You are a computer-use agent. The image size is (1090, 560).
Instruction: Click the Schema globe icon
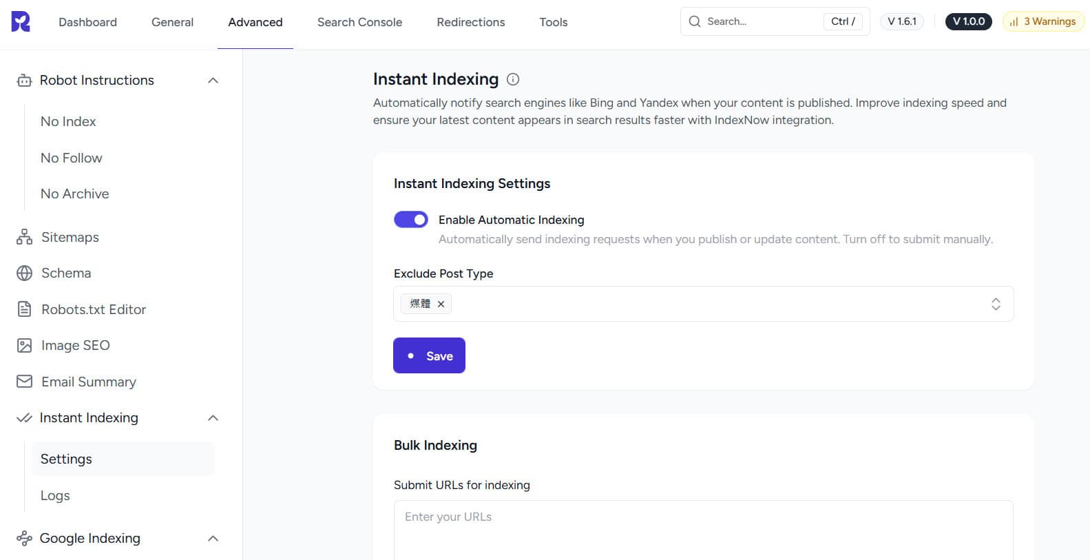(24, 273)
